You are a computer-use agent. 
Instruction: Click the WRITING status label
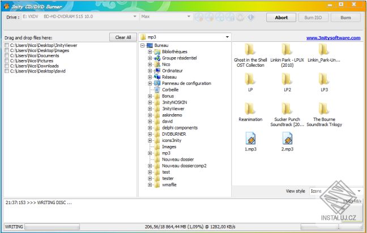coord(14,227)
